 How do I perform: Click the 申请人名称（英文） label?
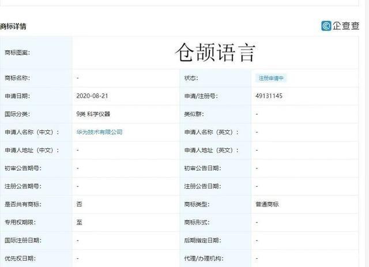click(x=212, y=132)
